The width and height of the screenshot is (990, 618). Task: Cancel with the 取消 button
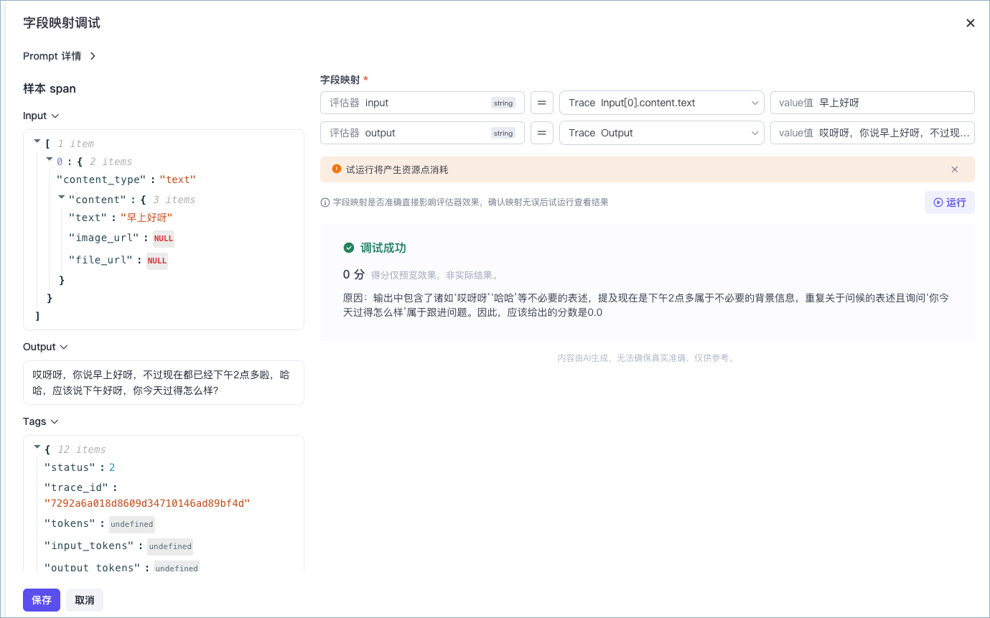tap(85, 600)
